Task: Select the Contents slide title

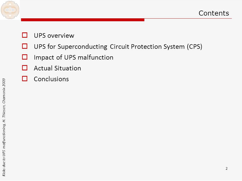Action: (x=214, y=13)
